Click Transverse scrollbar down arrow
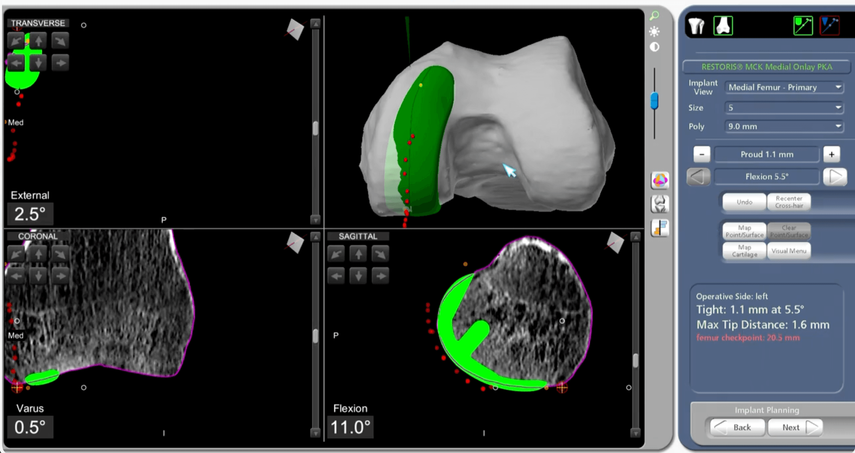The image size is (855, 453). click(315, 220)
